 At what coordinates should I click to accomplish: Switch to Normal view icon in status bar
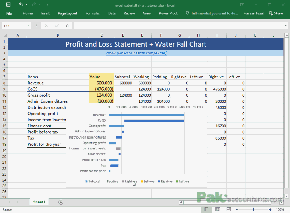[206, 209]
